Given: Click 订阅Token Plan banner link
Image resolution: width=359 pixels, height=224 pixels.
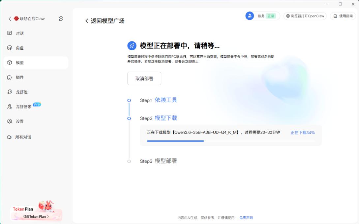Looking at the screenshot, I should point(36,216).
